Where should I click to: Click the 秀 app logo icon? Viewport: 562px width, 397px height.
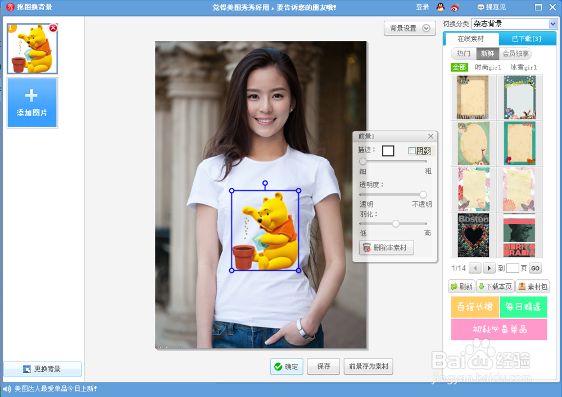pos(10,7)
